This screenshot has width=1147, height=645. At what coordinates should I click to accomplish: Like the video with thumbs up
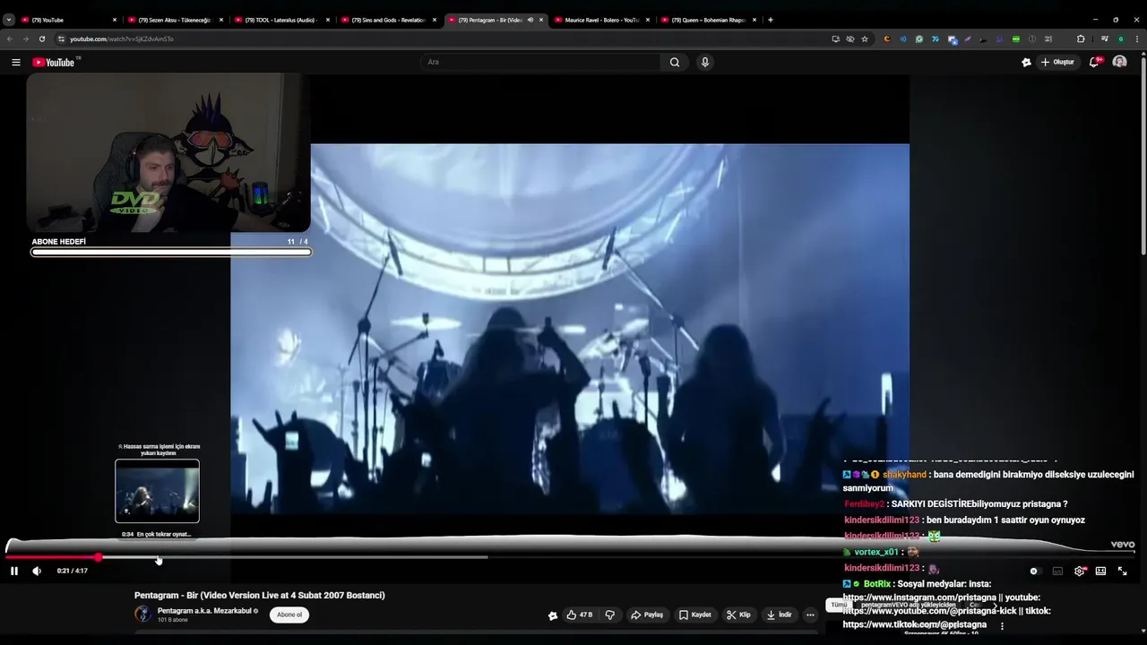coord(579,615)
